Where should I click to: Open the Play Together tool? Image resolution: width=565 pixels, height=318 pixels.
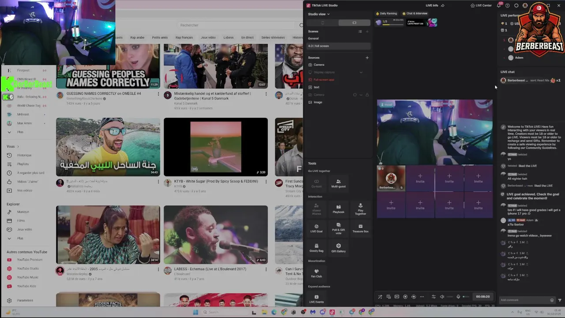point(361,209)
